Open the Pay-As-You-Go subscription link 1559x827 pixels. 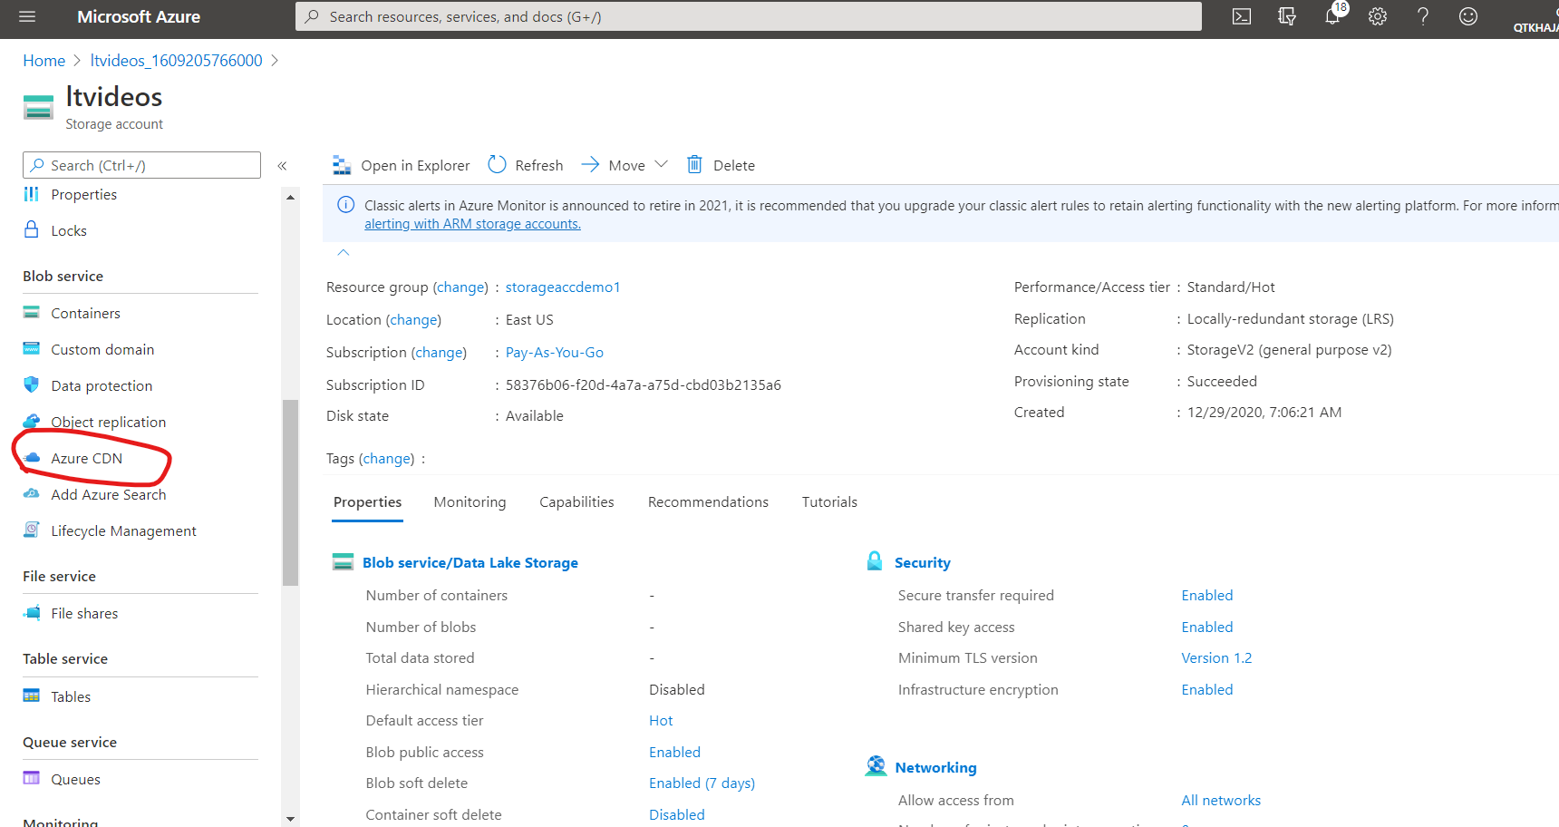pyautogui.click(x=555, y=352)
